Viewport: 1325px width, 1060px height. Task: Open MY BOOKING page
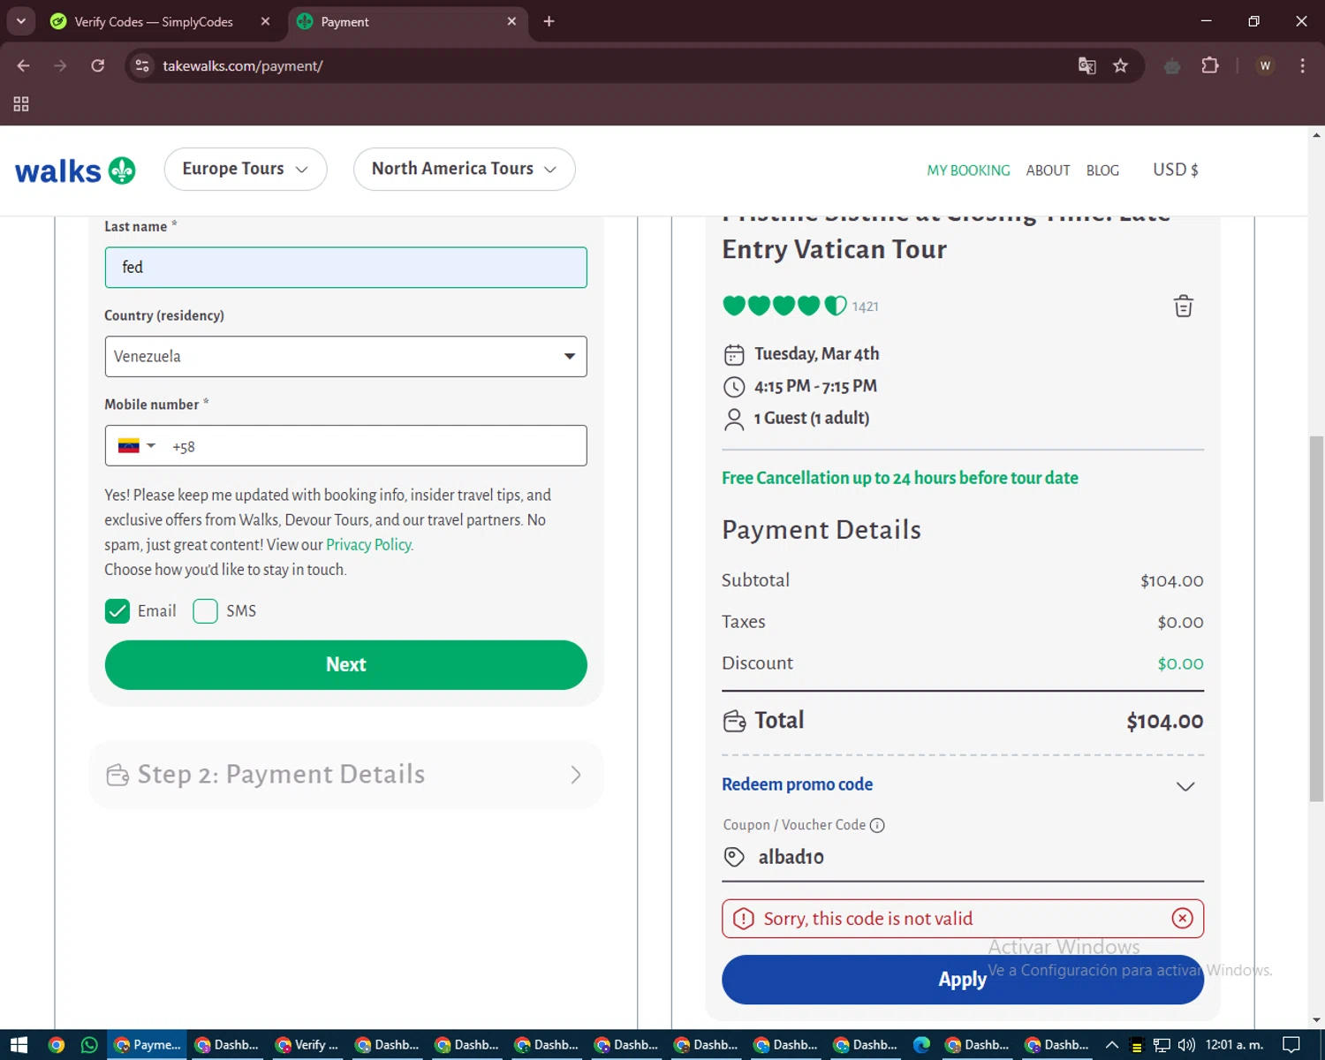click(968, 170)
